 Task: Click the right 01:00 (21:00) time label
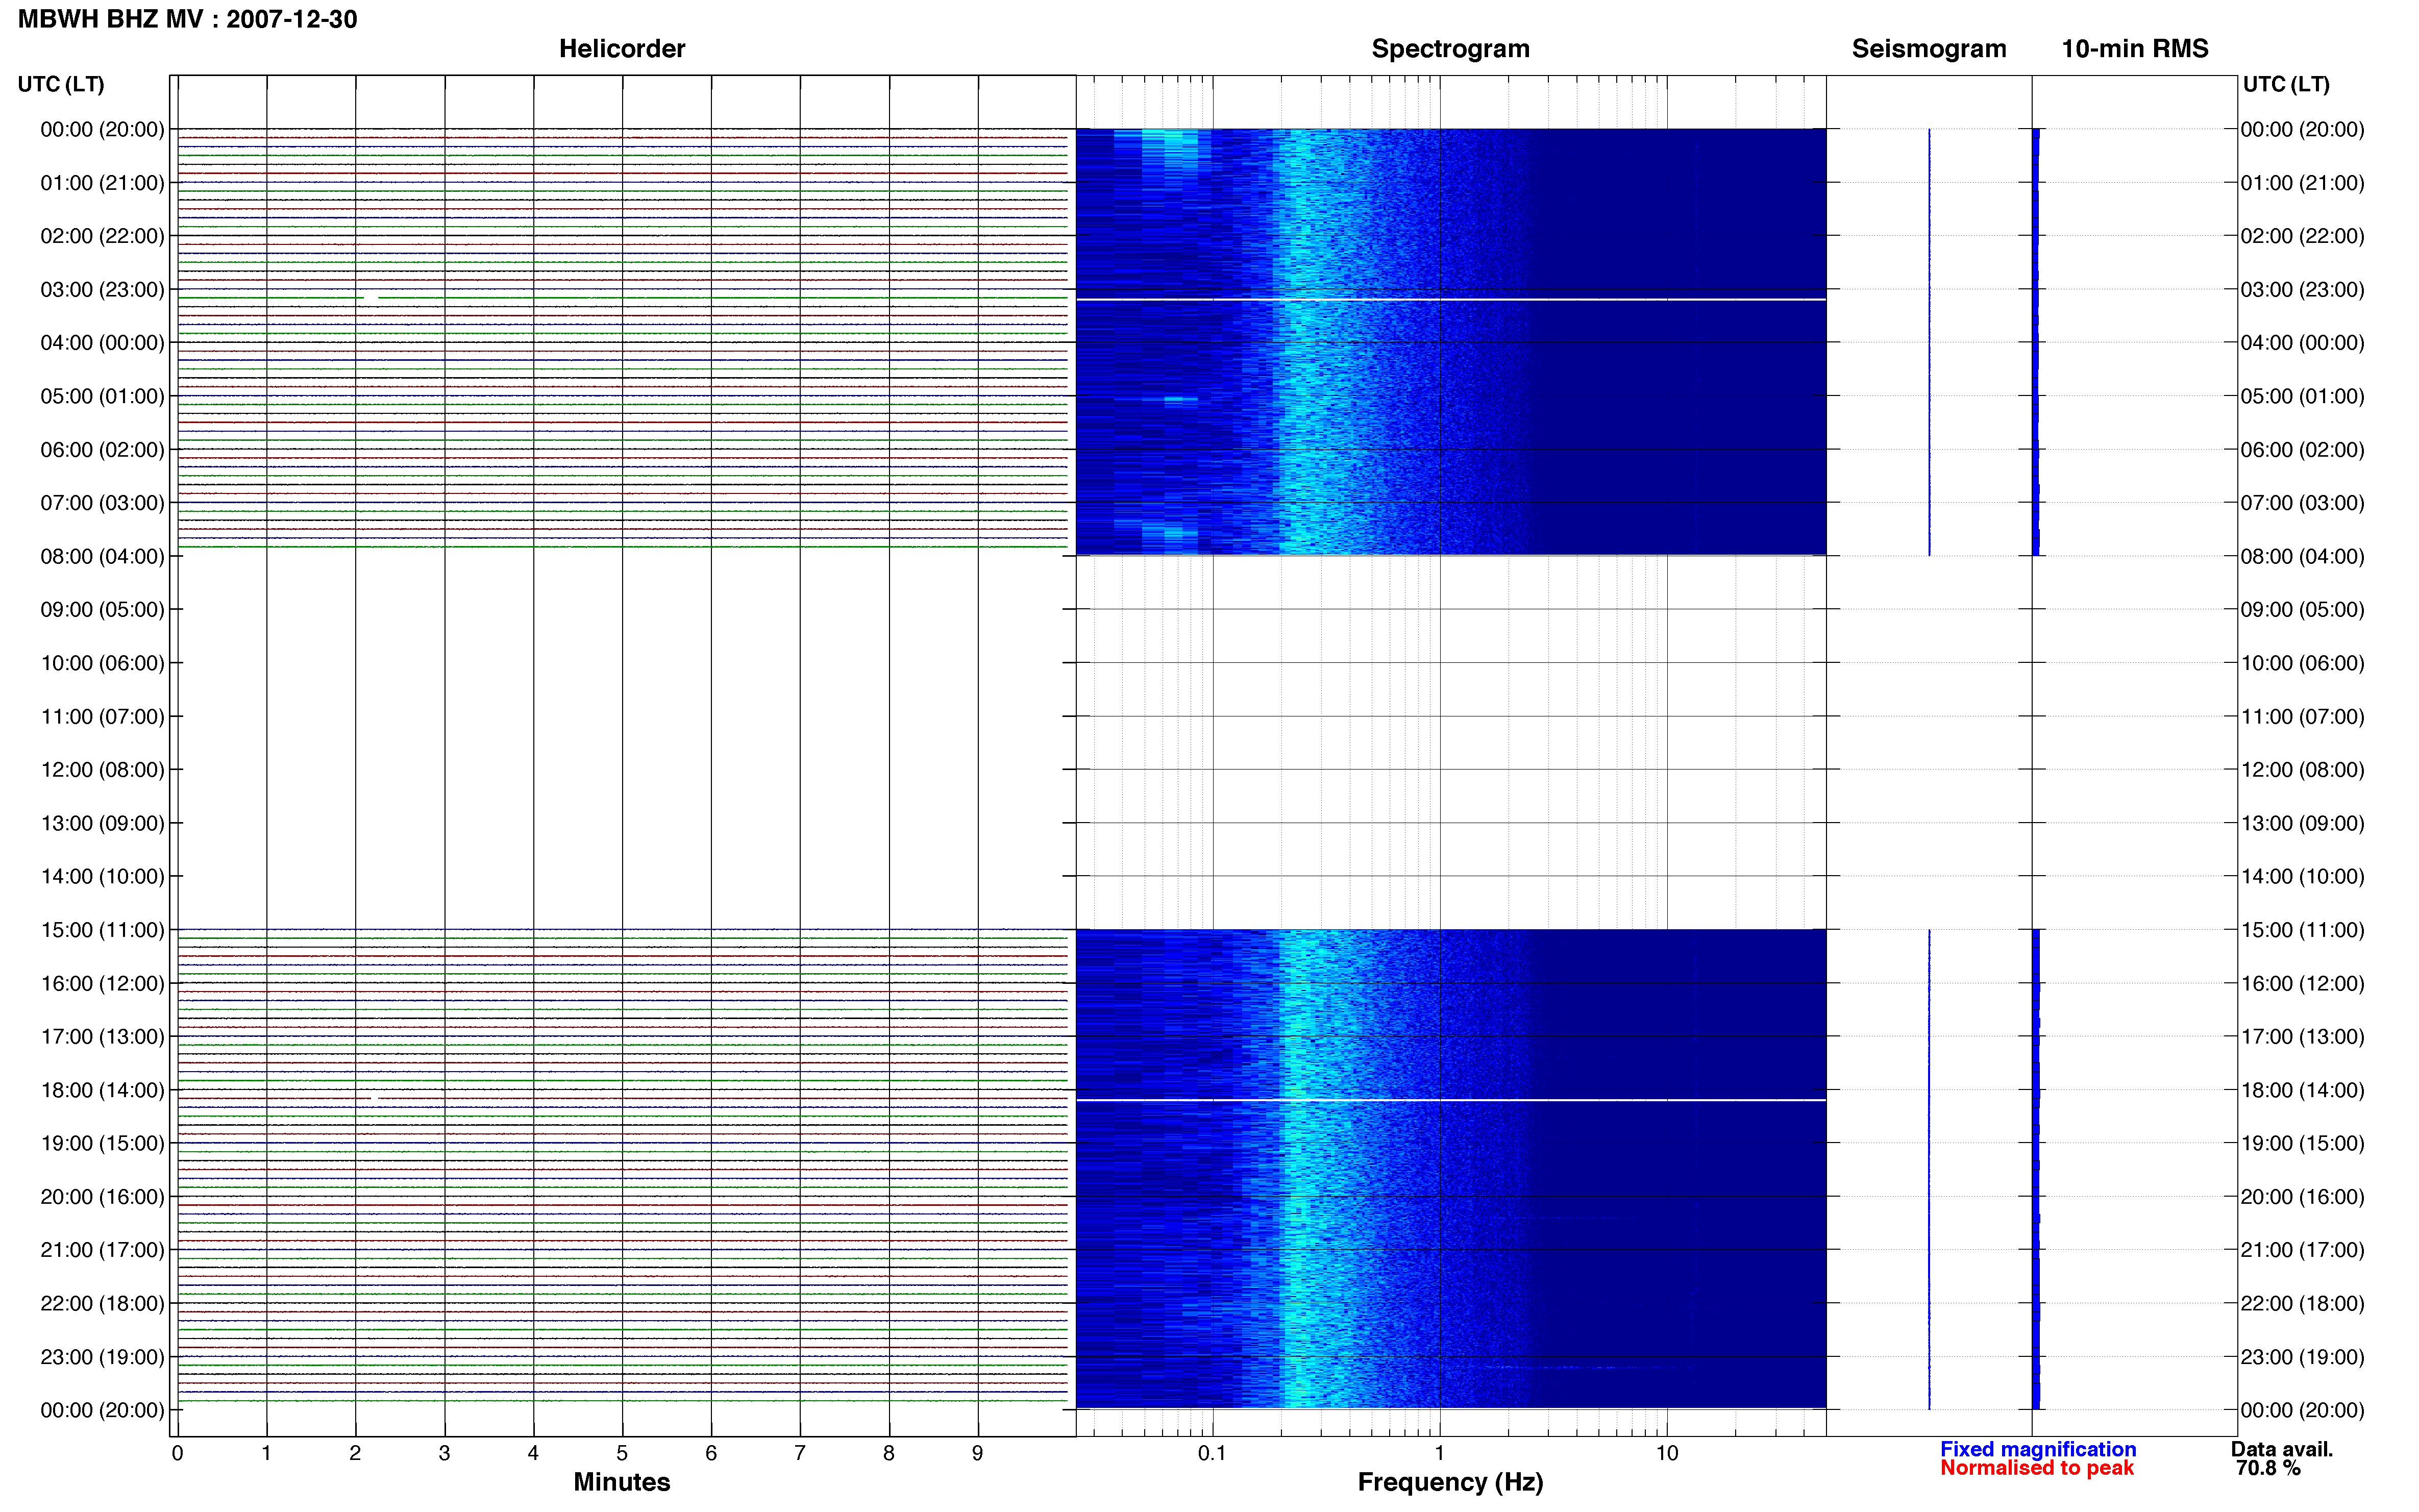[x=2302, y=183]
